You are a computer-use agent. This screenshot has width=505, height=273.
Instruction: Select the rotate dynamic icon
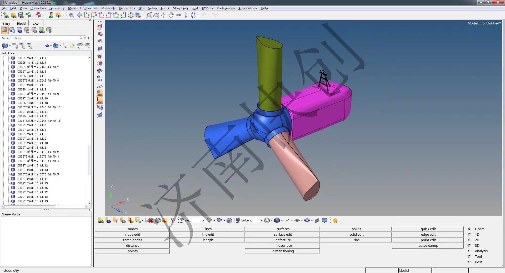(193, 15)
